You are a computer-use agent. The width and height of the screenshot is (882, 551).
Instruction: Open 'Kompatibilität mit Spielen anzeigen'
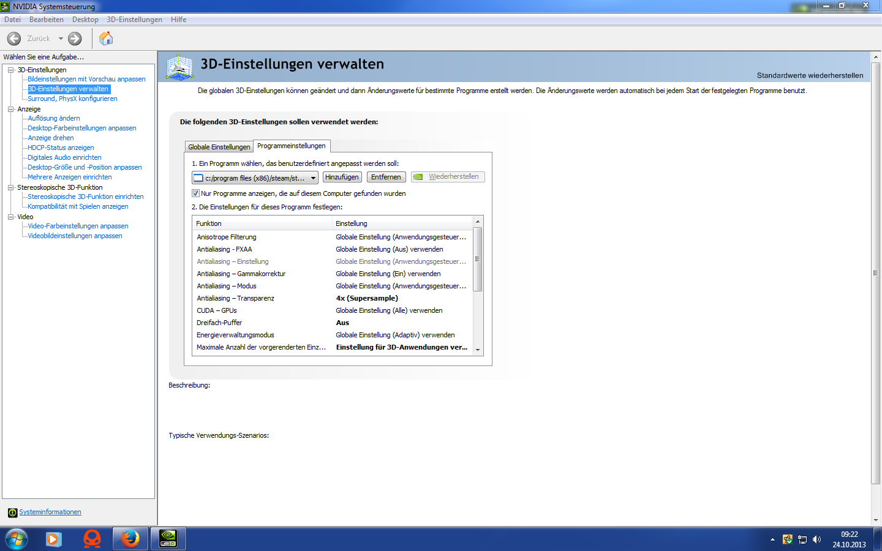(78, 207)
